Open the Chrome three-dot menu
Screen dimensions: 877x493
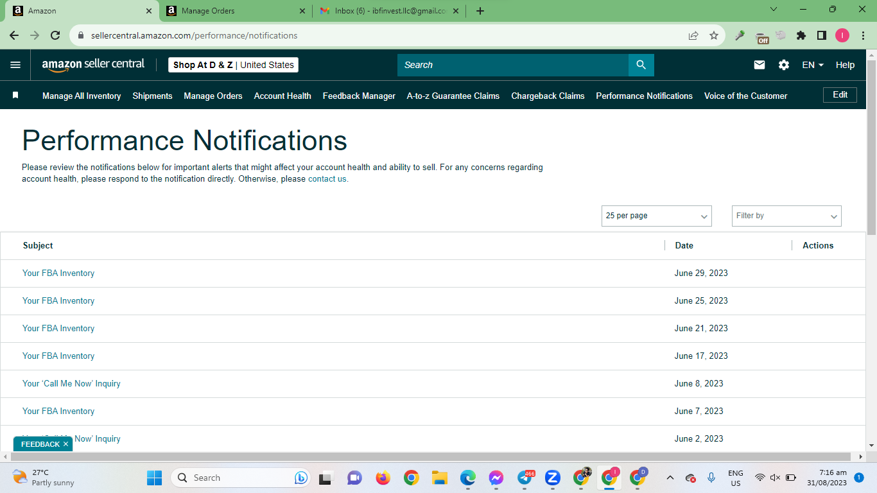(863, 36)
